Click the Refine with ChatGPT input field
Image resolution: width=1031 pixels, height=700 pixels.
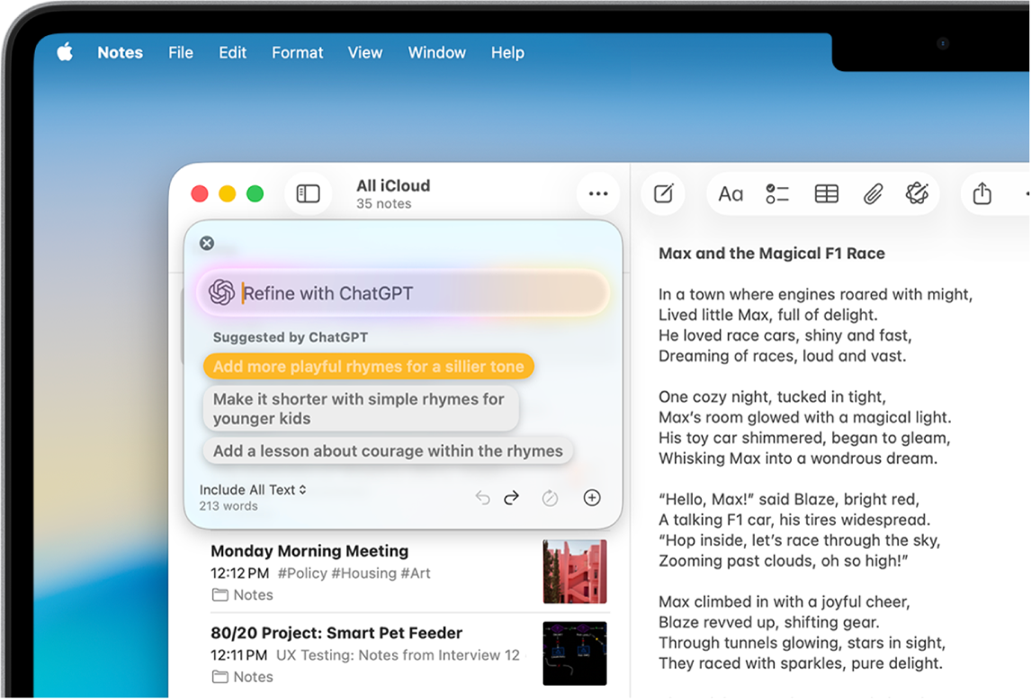click(x=403, y=293)
